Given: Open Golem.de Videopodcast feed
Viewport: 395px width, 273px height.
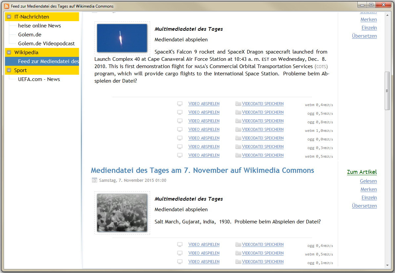Looking at the screenshot, I should click(46, 44).
